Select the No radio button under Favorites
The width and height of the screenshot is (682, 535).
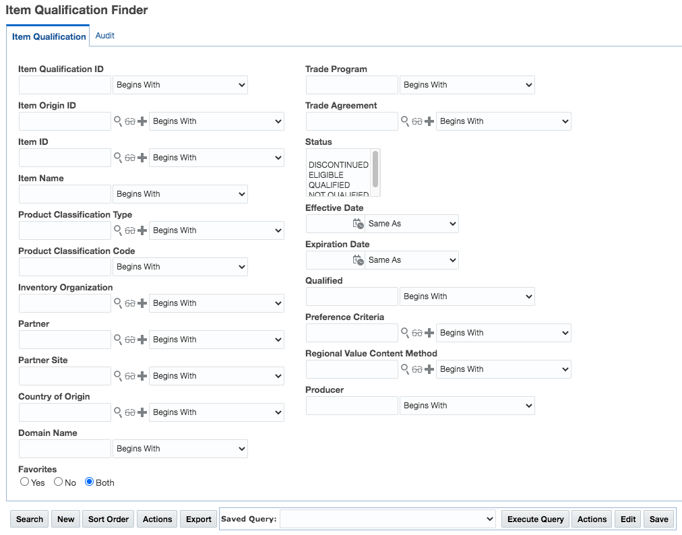pyautogui.click(x=59, y=482)
